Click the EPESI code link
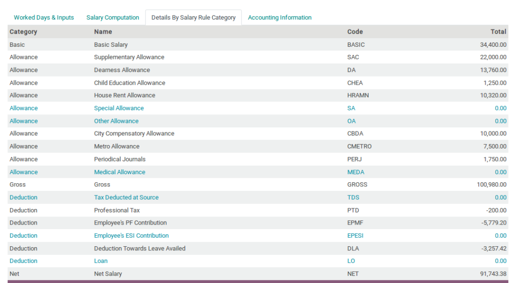This screenshot has width=516, height=283. point(355,235)
